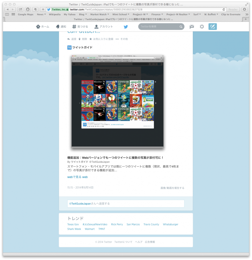The image size is (252, 260).
Task: Open Account (アカウント) tab
Action: 104,26
